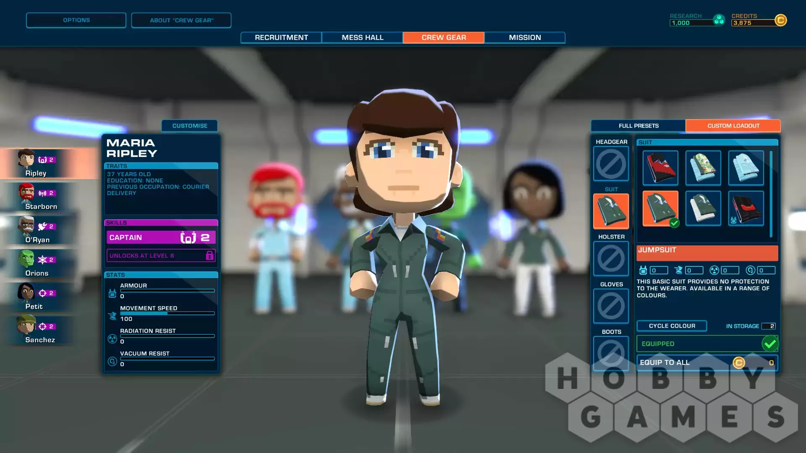Switch to the Full Presets tab

click(638, 126)
